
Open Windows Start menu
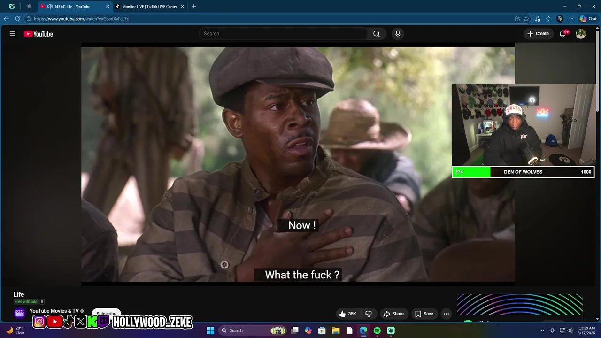(210, 330)
